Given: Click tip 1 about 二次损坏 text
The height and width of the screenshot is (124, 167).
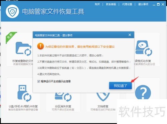Looking at the screenshot, I should (x=70, y=55).
